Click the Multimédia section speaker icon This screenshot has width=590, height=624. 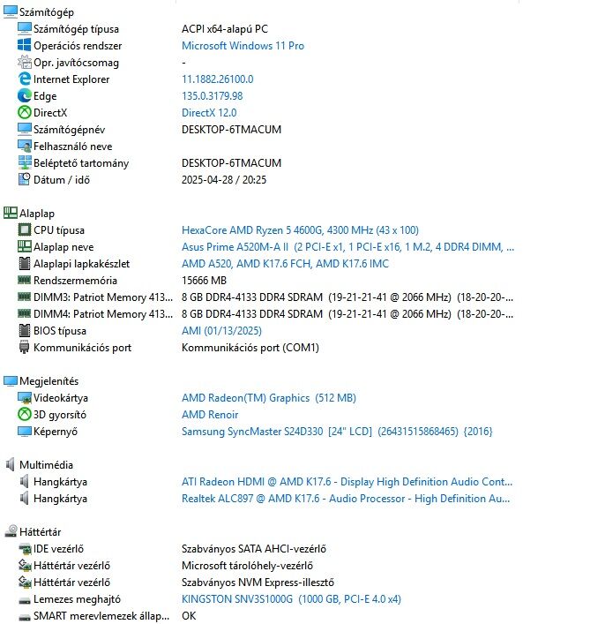[x=11, y=464]
